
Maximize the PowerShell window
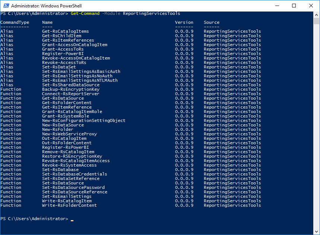pos(294,6)
